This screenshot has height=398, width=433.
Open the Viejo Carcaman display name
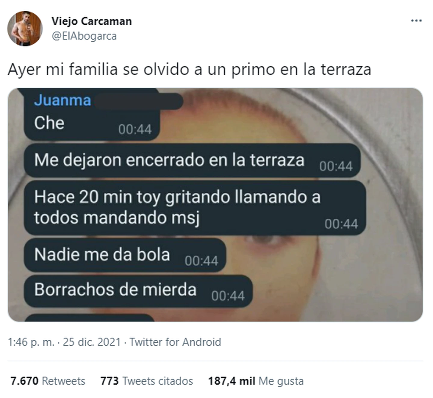point(91,21)
